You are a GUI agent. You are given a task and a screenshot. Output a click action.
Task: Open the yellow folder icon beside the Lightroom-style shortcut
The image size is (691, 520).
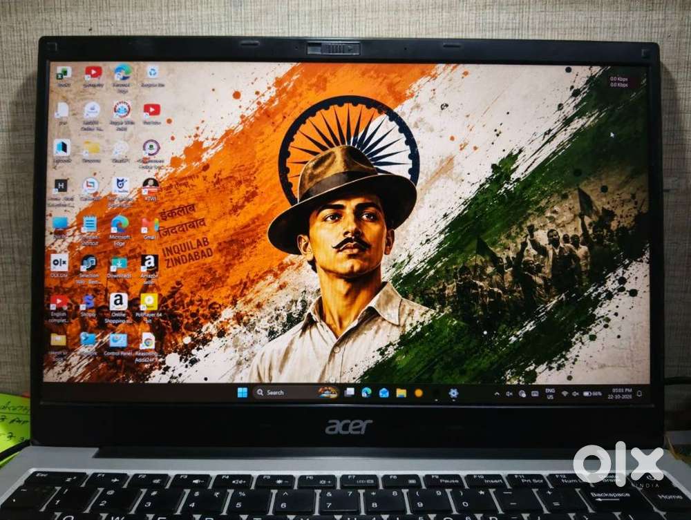coord(91,151)
